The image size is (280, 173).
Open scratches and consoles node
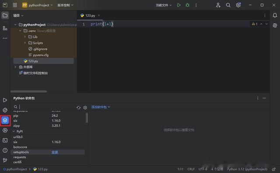33,73
